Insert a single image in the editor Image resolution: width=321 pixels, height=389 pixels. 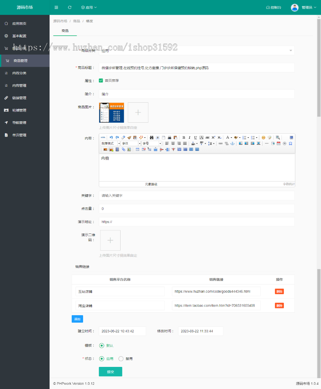coord(105,149)
